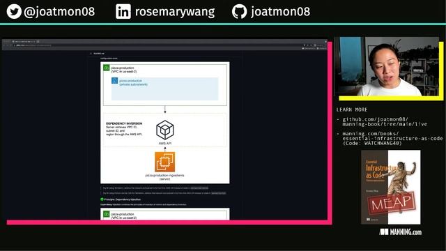Screen dimensions: 446x251
Task: Open the joatmon08 GitHub username
Action: 280,12
